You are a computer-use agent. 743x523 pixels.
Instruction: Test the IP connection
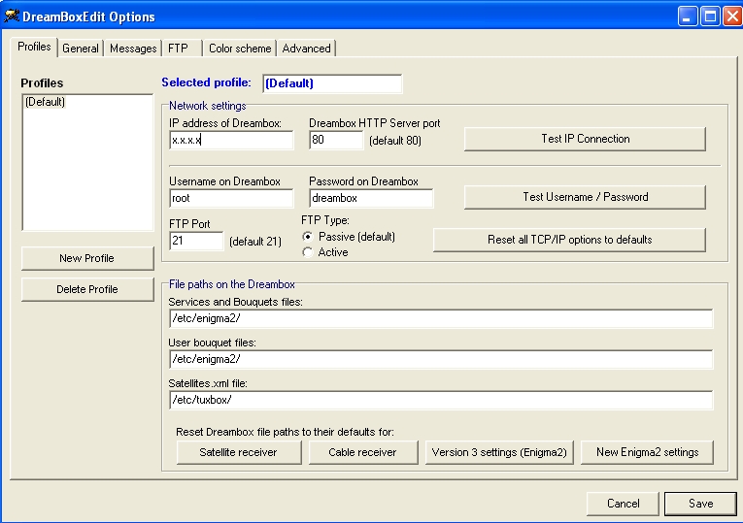click(585, 139)
